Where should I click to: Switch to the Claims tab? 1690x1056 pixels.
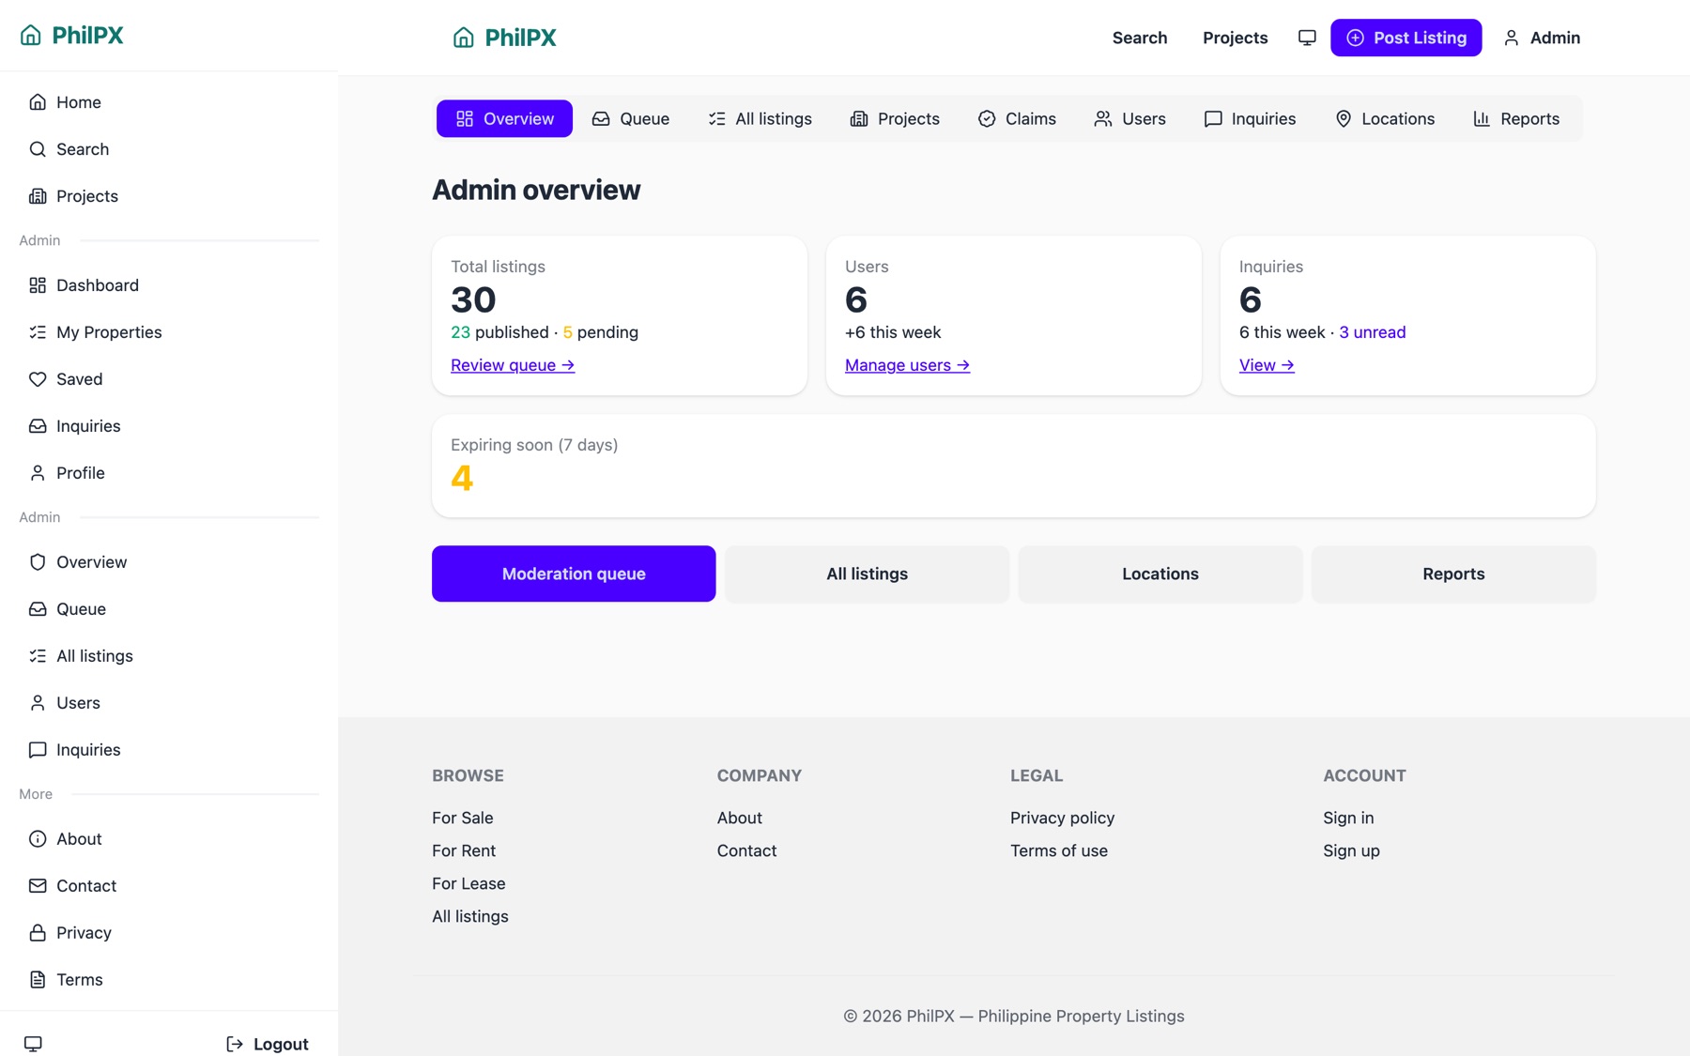click(x=1017, y=119)
